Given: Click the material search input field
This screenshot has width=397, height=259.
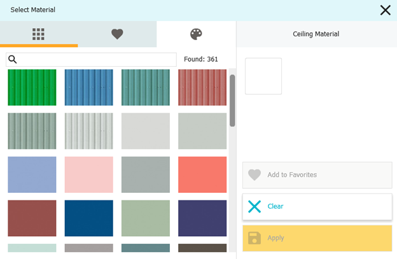Looking at the screenshot, I should click(x=91, y=59).
